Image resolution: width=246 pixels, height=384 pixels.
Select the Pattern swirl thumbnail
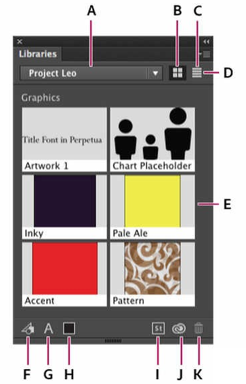(x=153, y=274)
